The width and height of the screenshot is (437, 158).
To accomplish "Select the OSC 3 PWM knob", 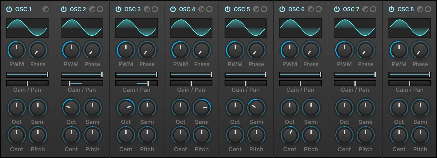I will [126, 50].
